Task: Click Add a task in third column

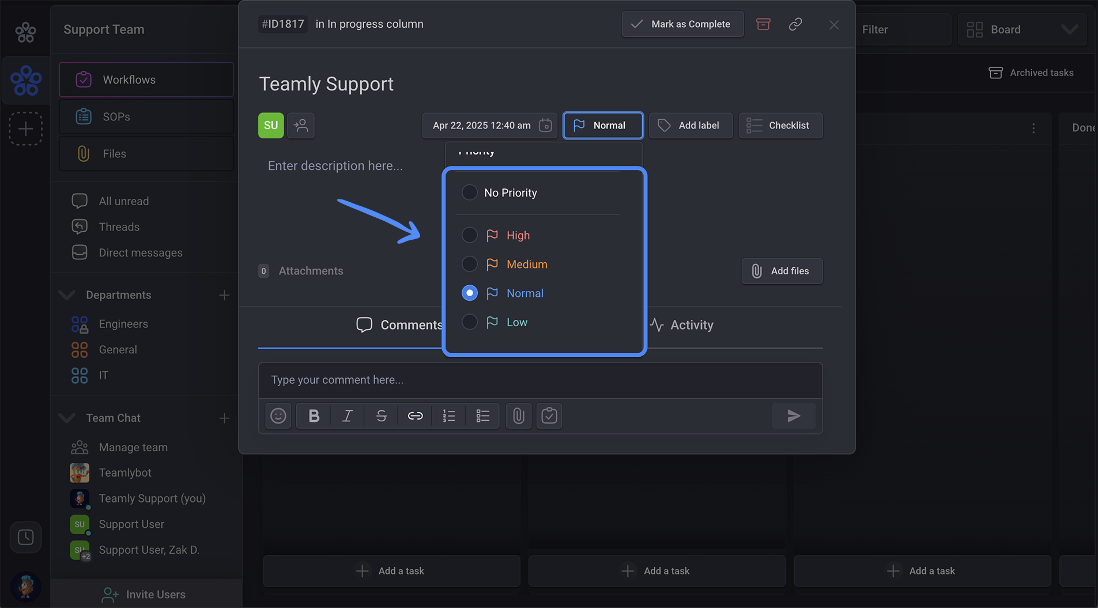Action: point(922,571)
